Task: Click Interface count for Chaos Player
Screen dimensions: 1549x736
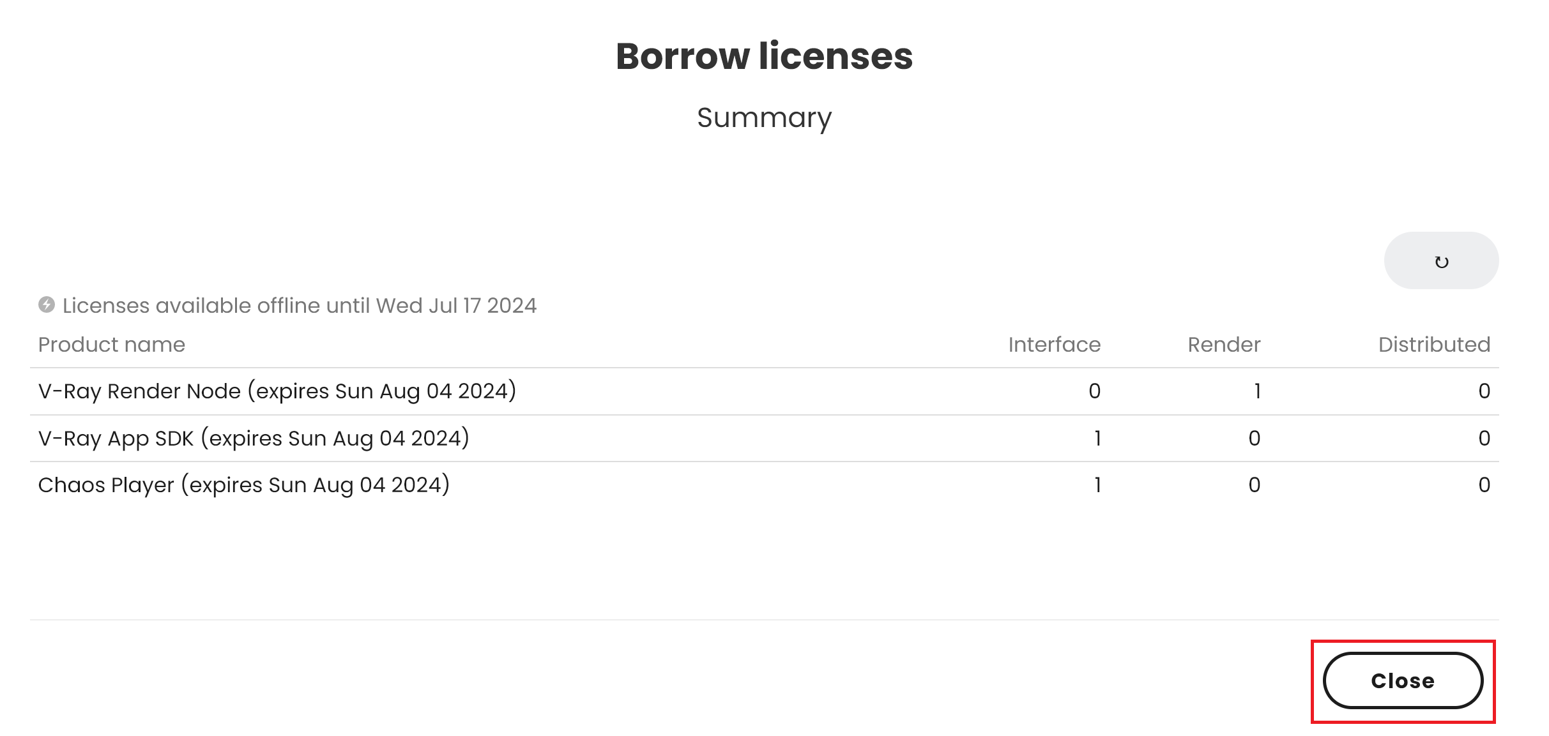Action: pos(1097,485)
